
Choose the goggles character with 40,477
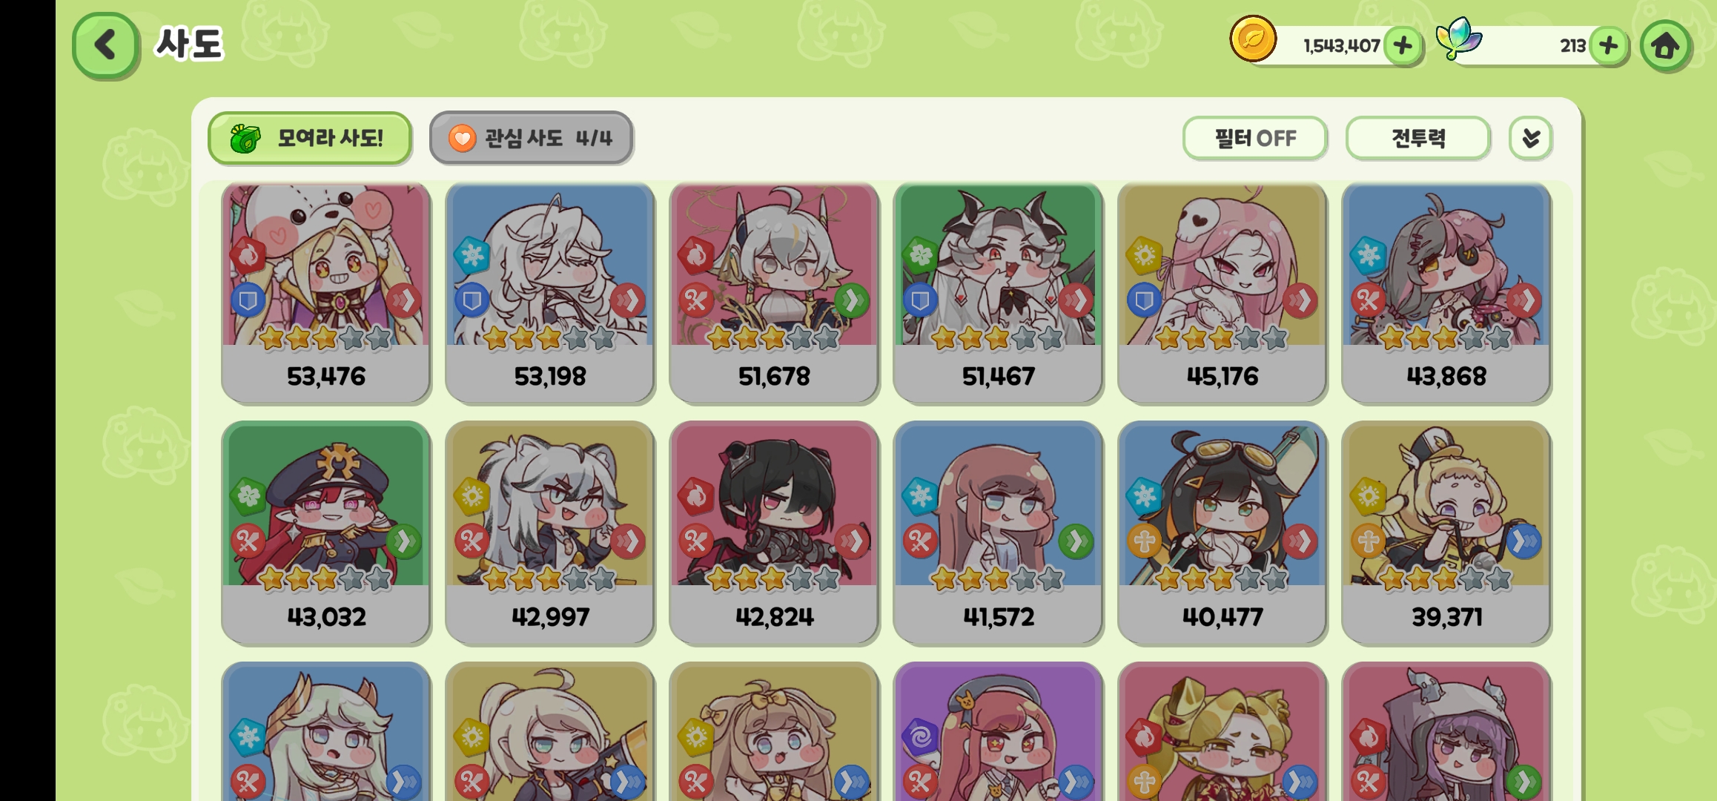coord(1222,533)
